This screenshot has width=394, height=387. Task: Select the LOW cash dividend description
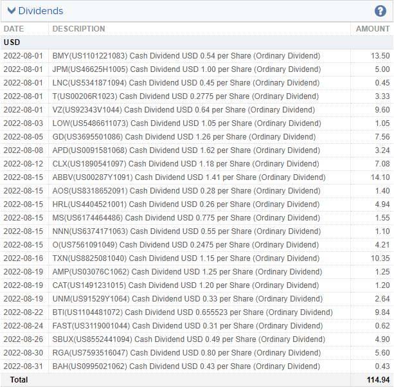point(186,123)
